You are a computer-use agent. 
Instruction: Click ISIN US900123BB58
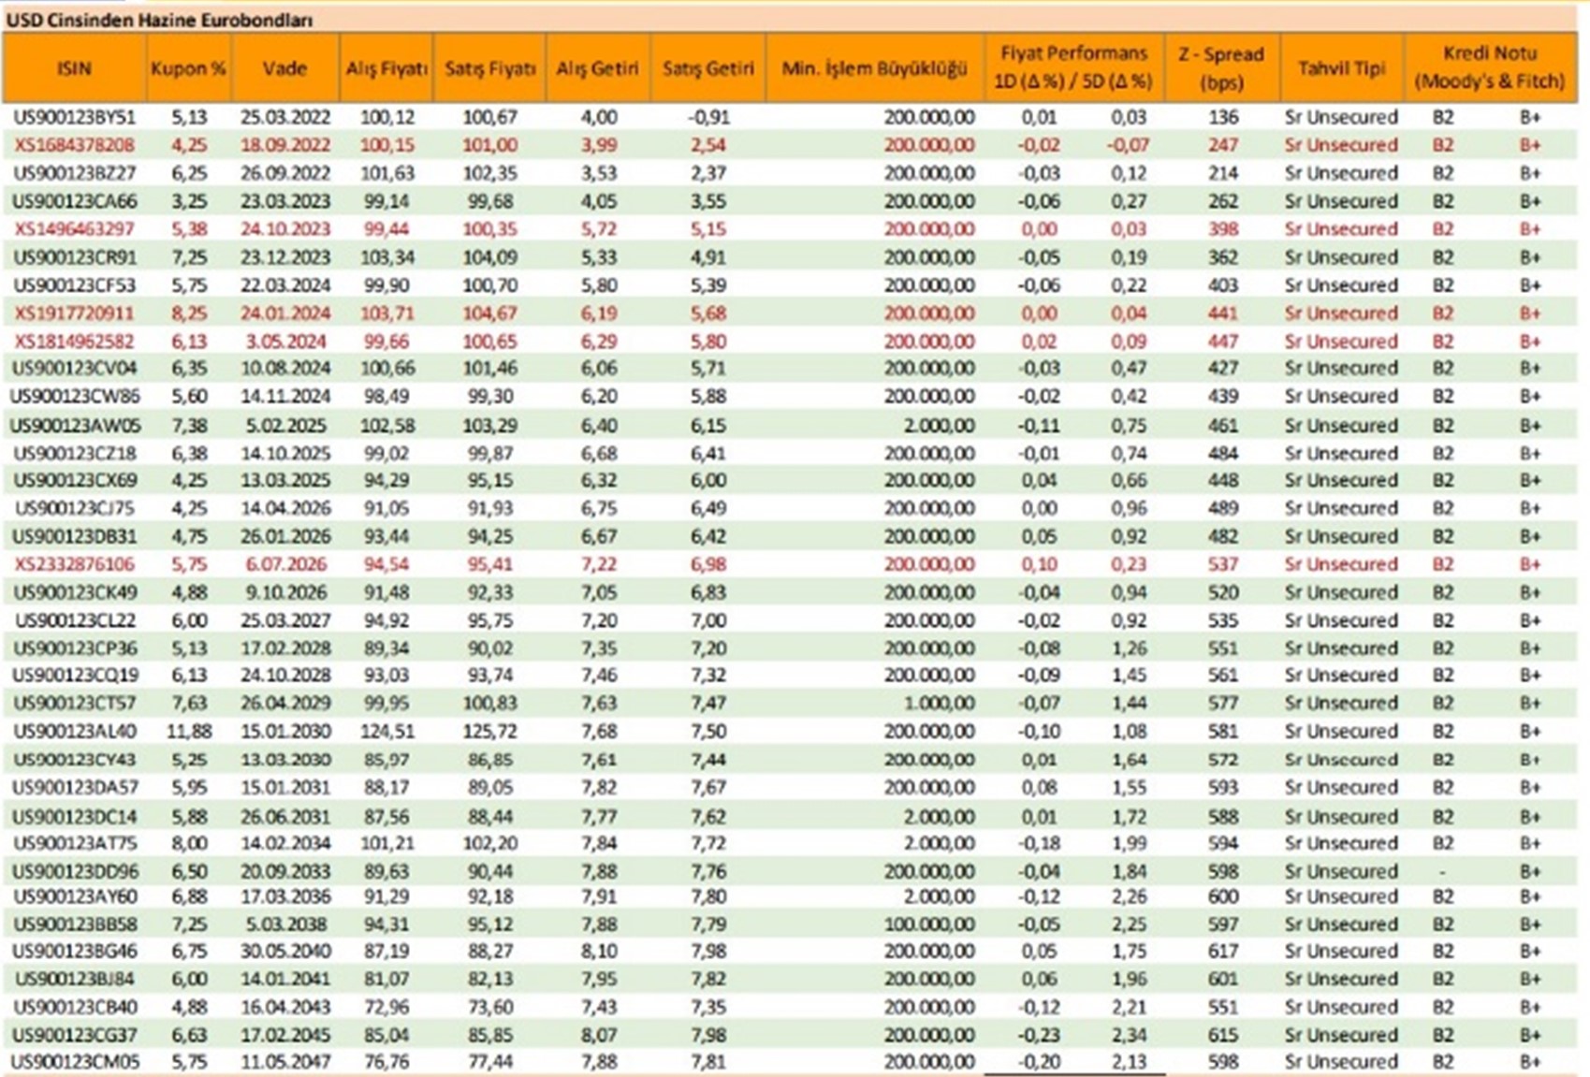point(74,924)
